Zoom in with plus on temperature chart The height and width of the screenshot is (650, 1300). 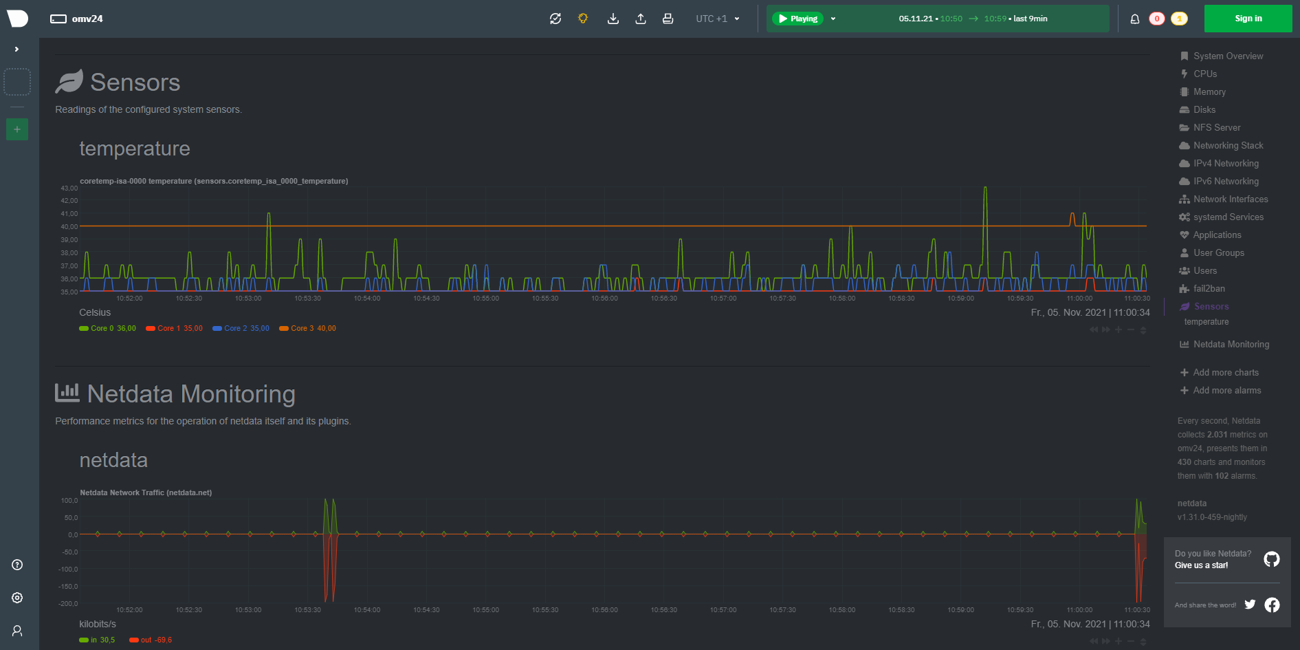1119,330
